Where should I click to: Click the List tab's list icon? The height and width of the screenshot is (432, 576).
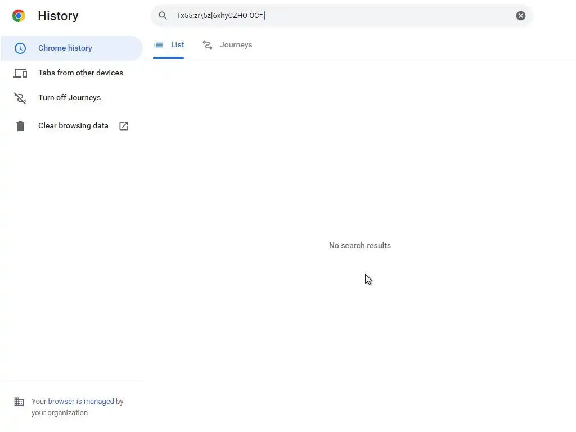pyautogui.click(x=159, y=45)
